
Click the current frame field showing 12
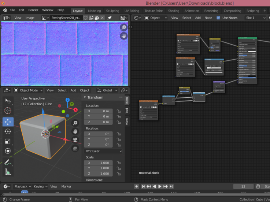click(243, 187)
